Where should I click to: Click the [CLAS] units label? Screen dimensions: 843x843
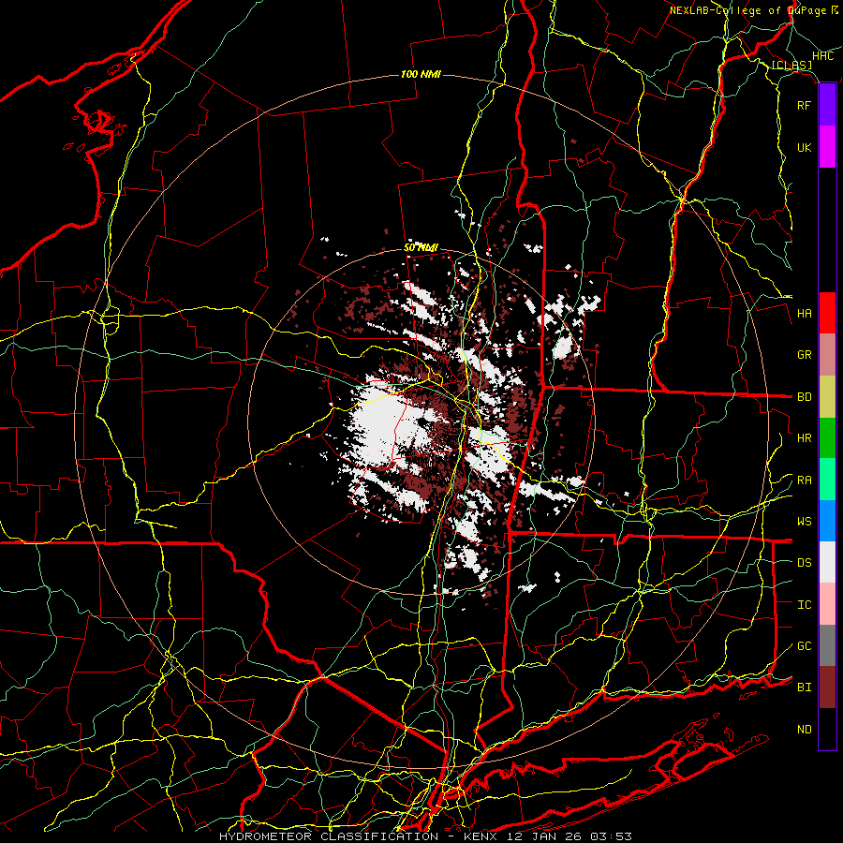791,66
